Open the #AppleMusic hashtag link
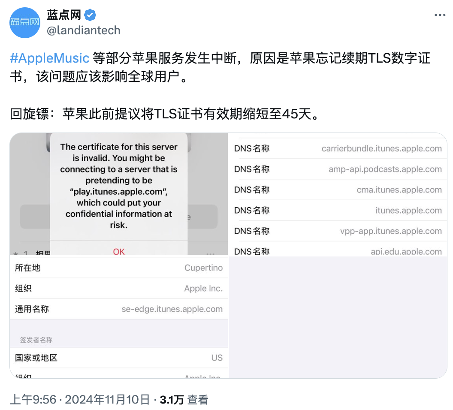Screen dimensions: 453x410 point(49,58)
